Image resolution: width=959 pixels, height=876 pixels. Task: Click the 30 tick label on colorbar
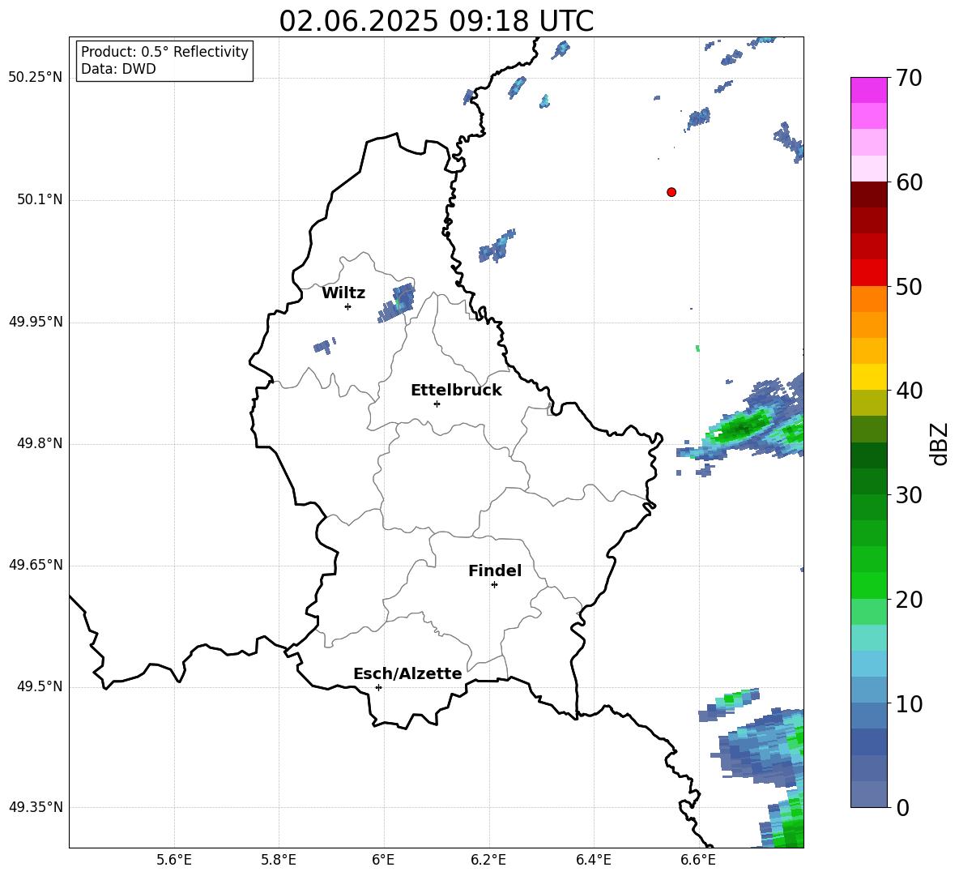point(909,495)
